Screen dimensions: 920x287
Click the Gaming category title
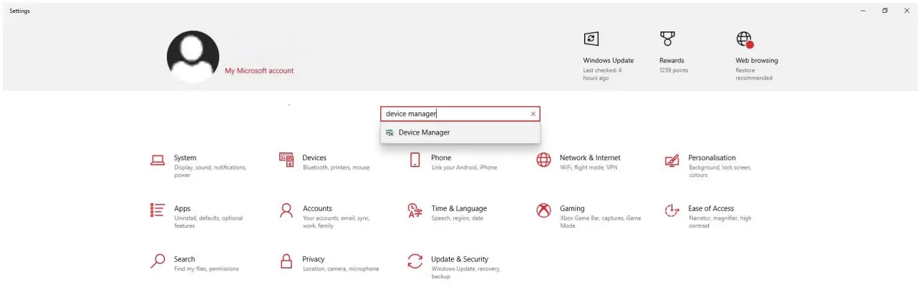click(572, 209)
